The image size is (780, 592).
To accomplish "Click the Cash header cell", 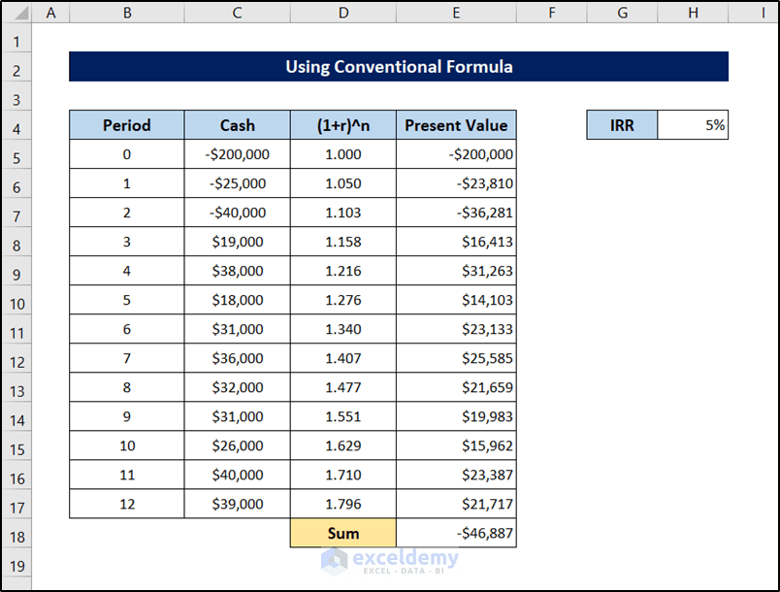I will point(237,125).
